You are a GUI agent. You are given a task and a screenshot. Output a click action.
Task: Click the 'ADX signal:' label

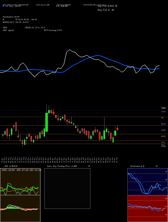point(8,30)
